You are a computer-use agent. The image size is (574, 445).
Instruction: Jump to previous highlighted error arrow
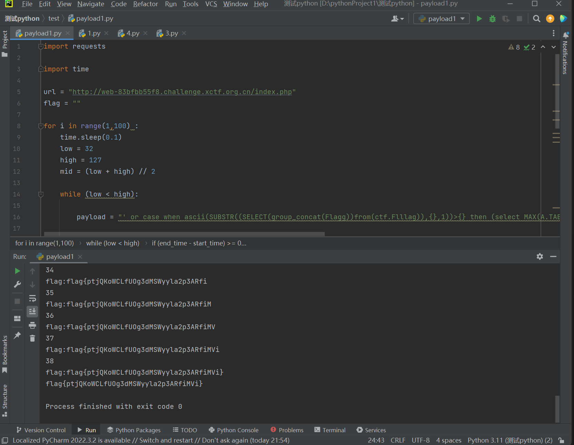[543, 47]
